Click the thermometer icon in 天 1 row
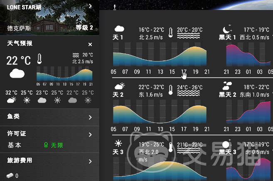This screenshot has height=181, width=273. pyautogui.click(x=171, y=32)
